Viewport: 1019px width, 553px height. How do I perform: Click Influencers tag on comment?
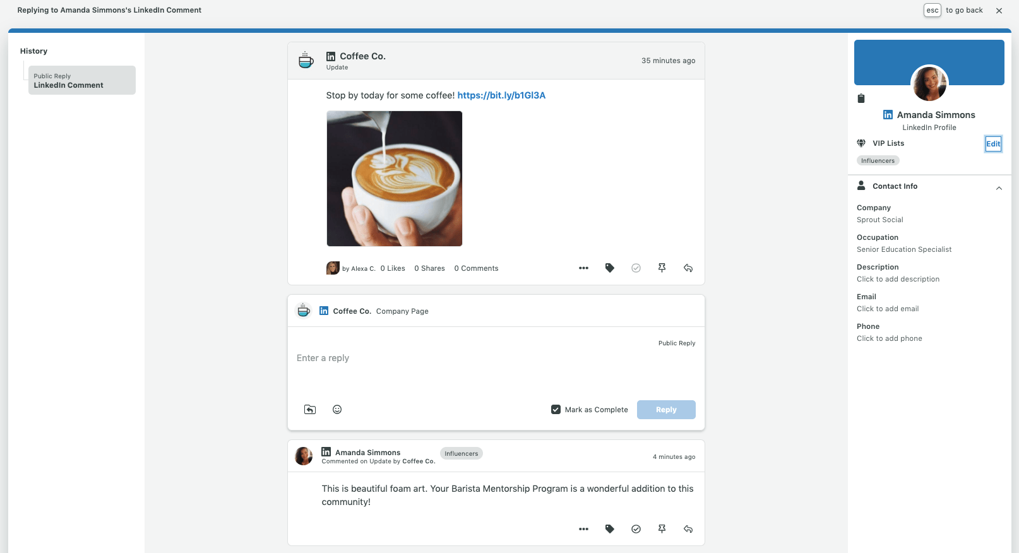[x=461, y=453]
